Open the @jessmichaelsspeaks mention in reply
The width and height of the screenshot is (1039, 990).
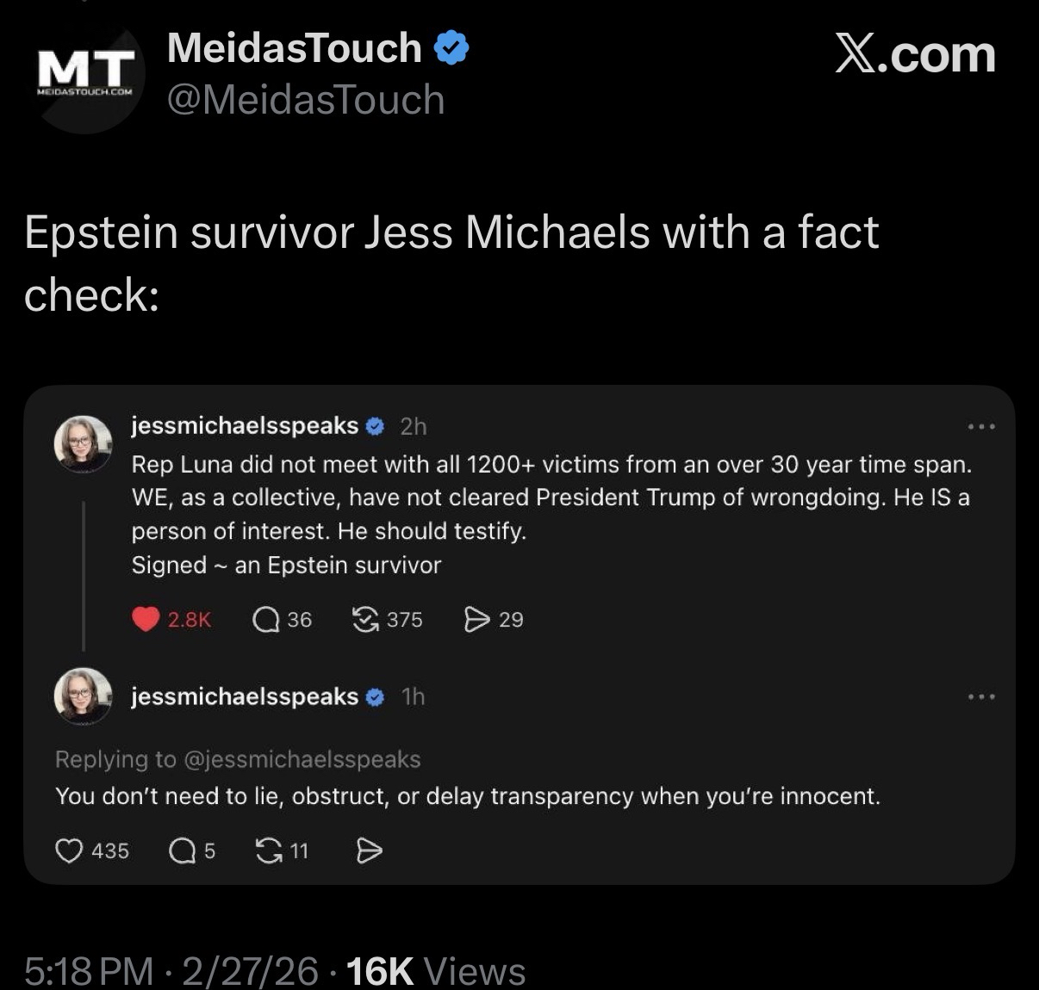pos(302,759)
